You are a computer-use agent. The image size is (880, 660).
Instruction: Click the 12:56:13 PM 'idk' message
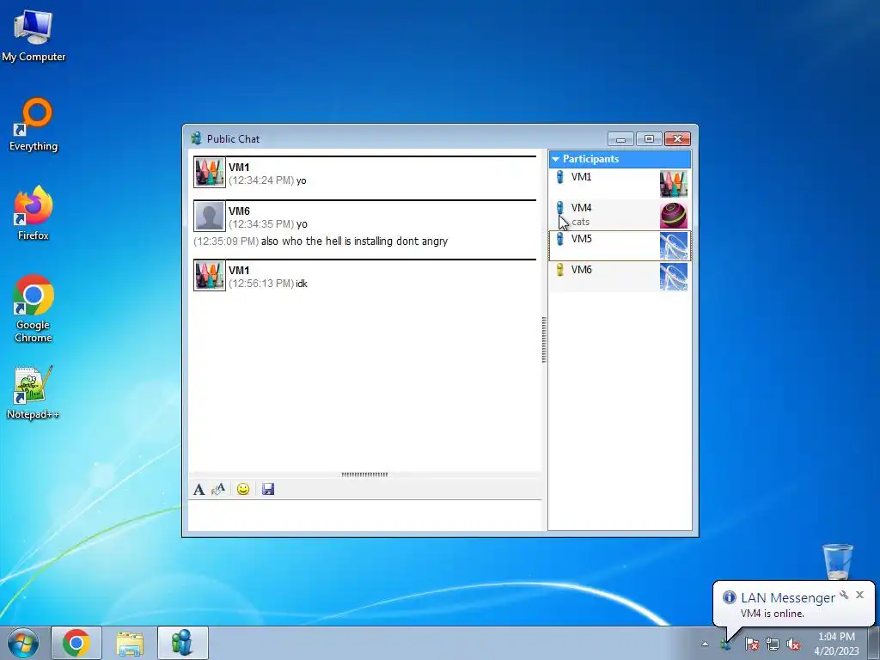pos(268,284)
